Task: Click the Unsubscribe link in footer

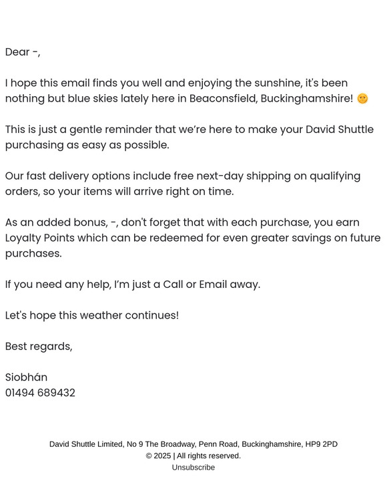Action: point(193,467)
